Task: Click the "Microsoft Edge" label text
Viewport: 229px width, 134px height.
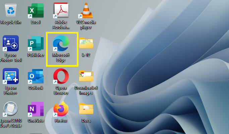Action: click(61, 58)
